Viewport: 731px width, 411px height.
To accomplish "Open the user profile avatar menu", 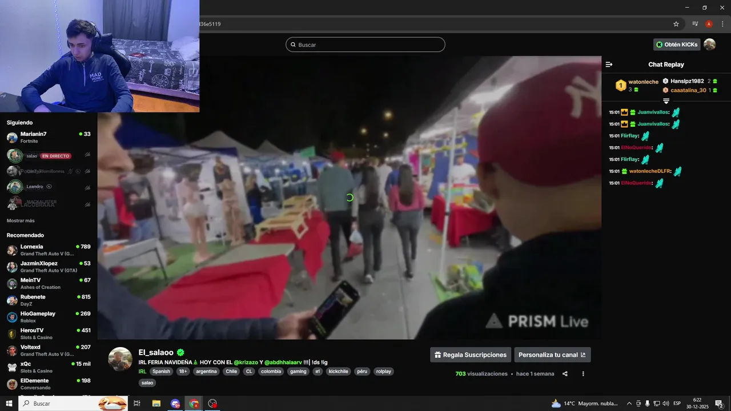I will click(709, 45).
